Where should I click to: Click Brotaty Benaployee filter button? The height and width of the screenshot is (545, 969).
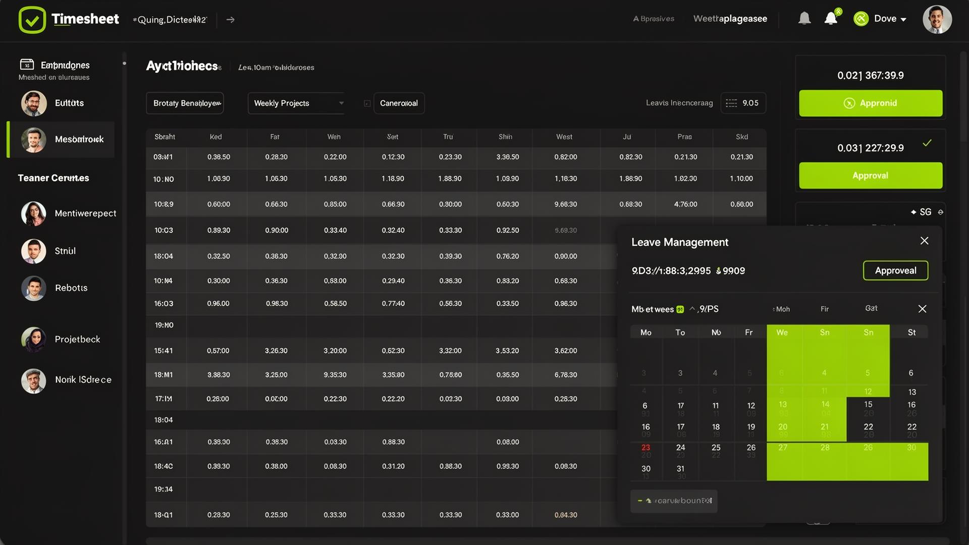click(x=185, y=103)
